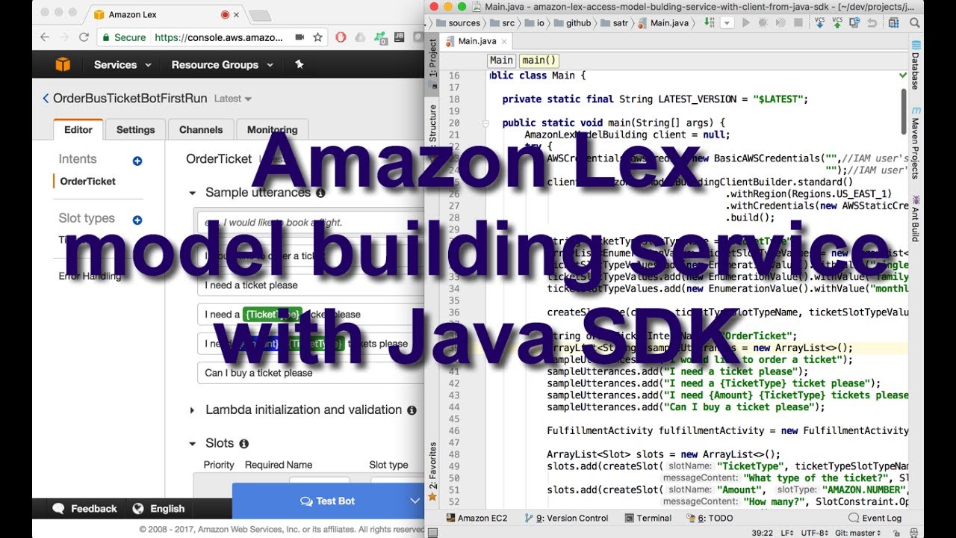Open Search Everywhere magnifier in IntelliJ
This screenshot has width=956, height=538.
tap(915, 23)
